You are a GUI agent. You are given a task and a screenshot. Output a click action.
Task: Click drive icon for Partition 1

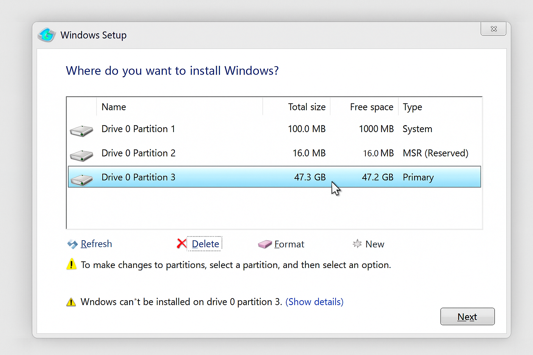(81, 131)
